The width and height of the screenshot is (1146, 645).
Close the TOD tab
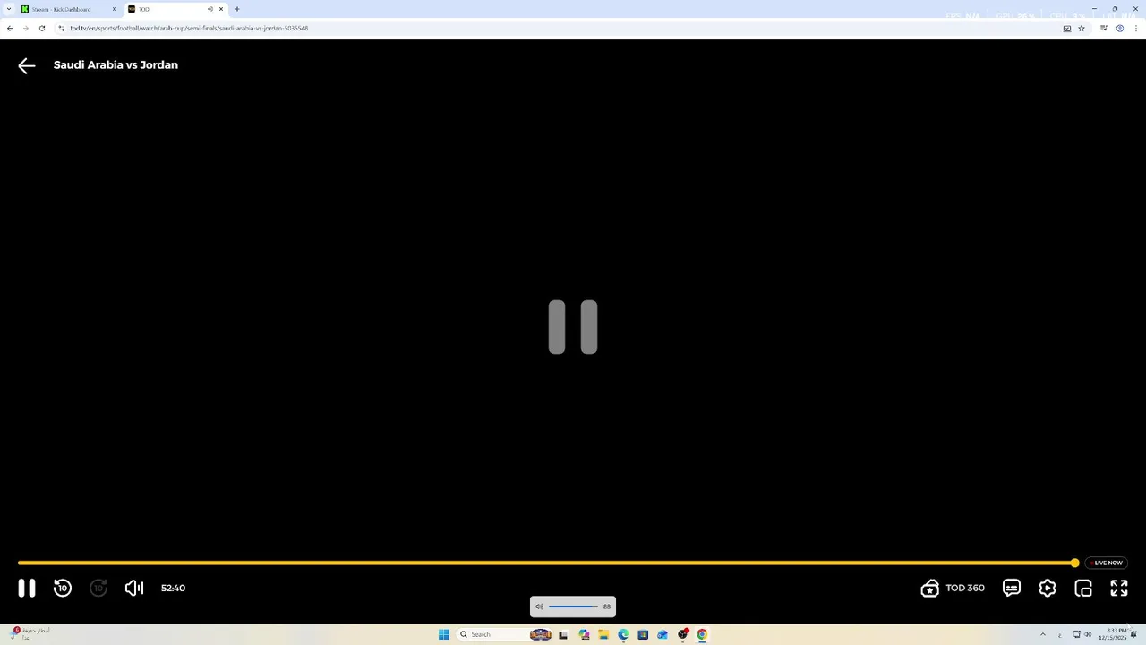click(x=221, y=9)
